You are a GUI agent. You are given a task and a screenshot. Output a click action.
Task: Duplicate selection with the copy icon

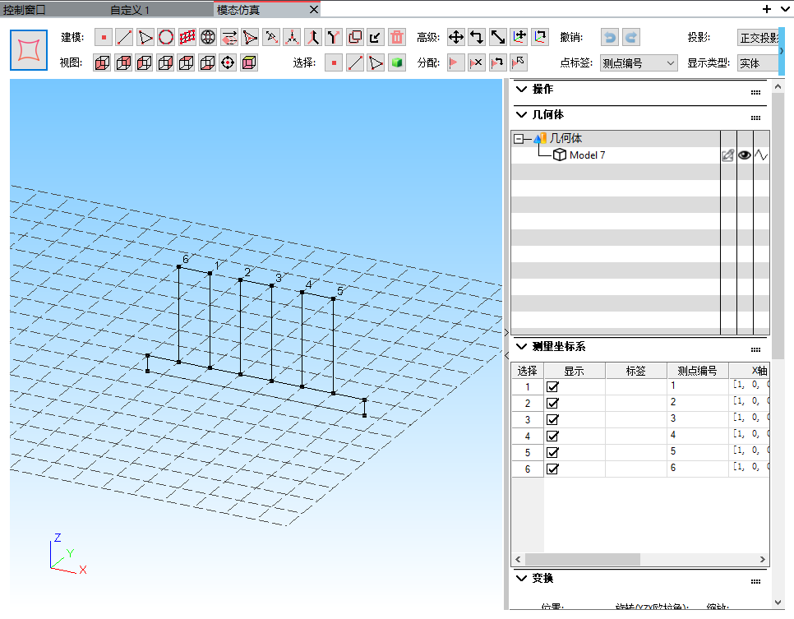tap(355, 37)
